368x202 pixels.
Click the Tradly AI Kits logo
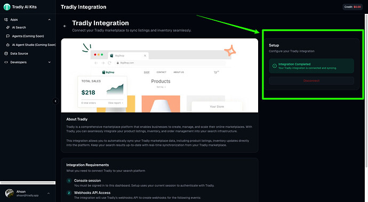coord(7,7)
